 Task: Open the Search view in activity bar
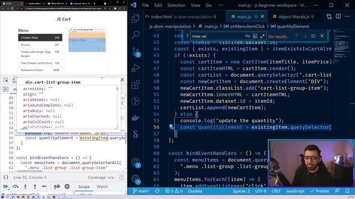(135, 35)
